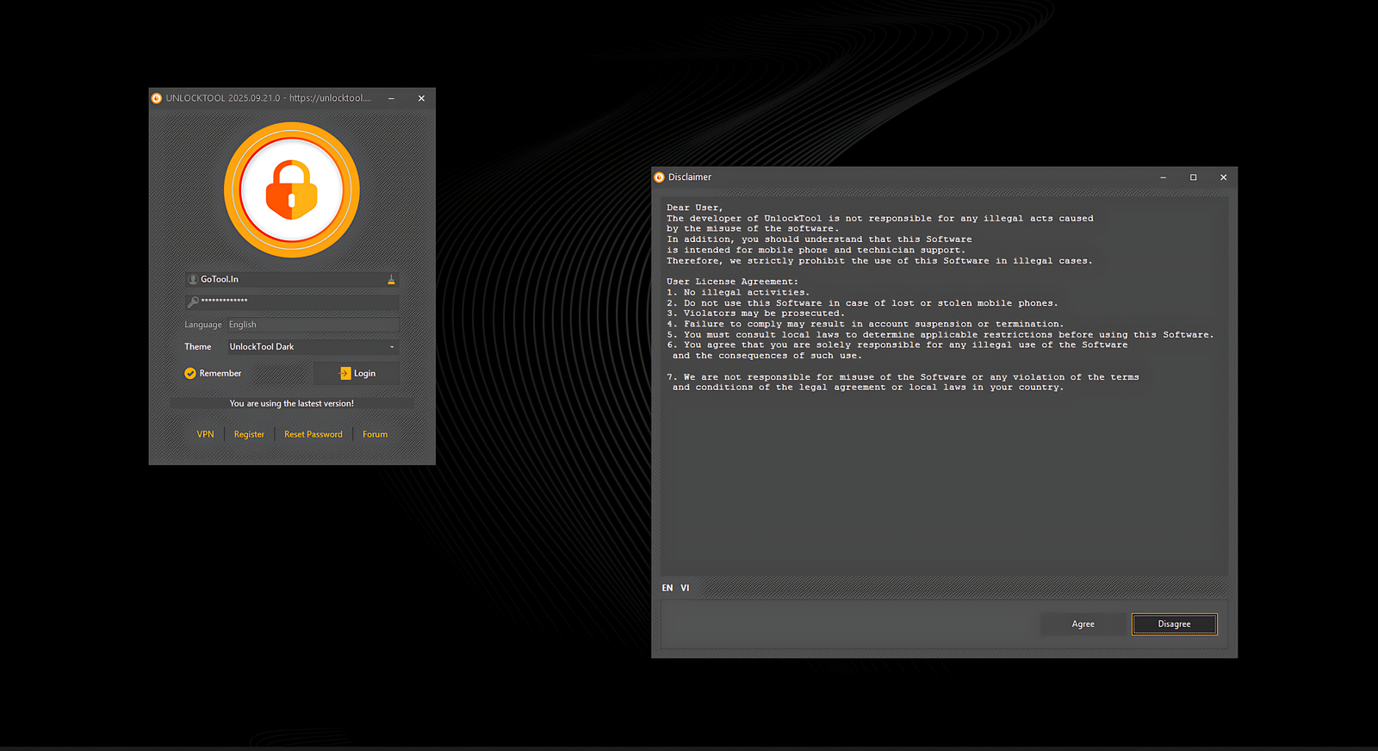Maximize the Disclaimer window

[1193, 177]
